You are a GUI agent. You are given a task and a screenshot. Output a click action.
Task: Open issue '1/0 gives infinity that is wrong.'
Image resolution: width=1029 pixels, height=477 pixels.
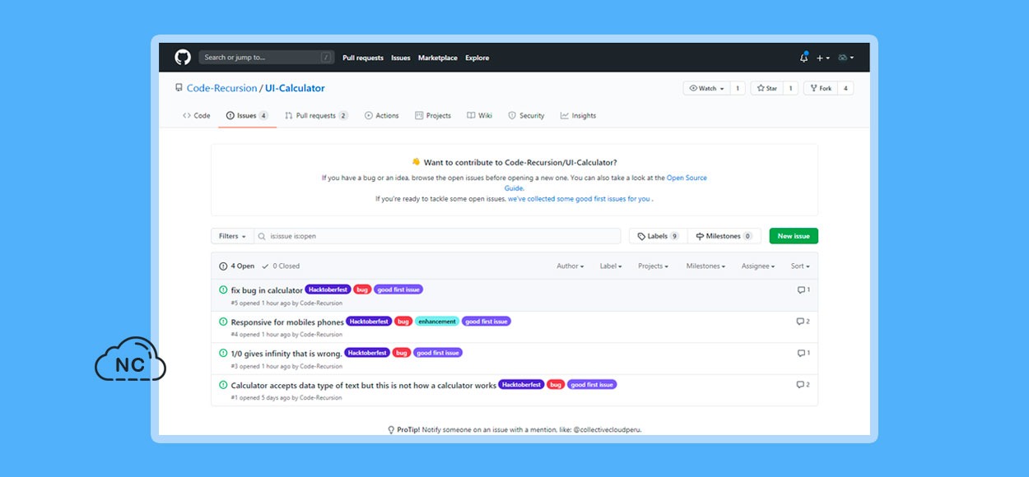(x=286, y=354)
